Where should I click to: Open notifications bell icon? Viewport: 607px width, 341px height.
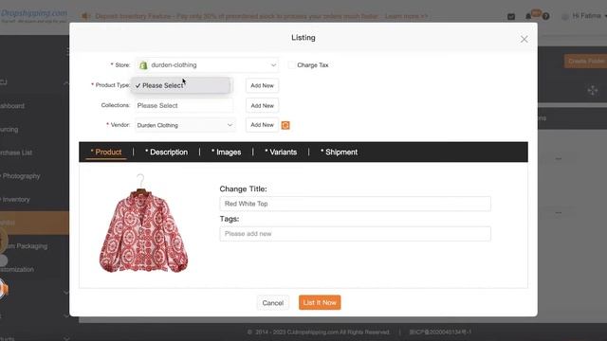(528, 16)
